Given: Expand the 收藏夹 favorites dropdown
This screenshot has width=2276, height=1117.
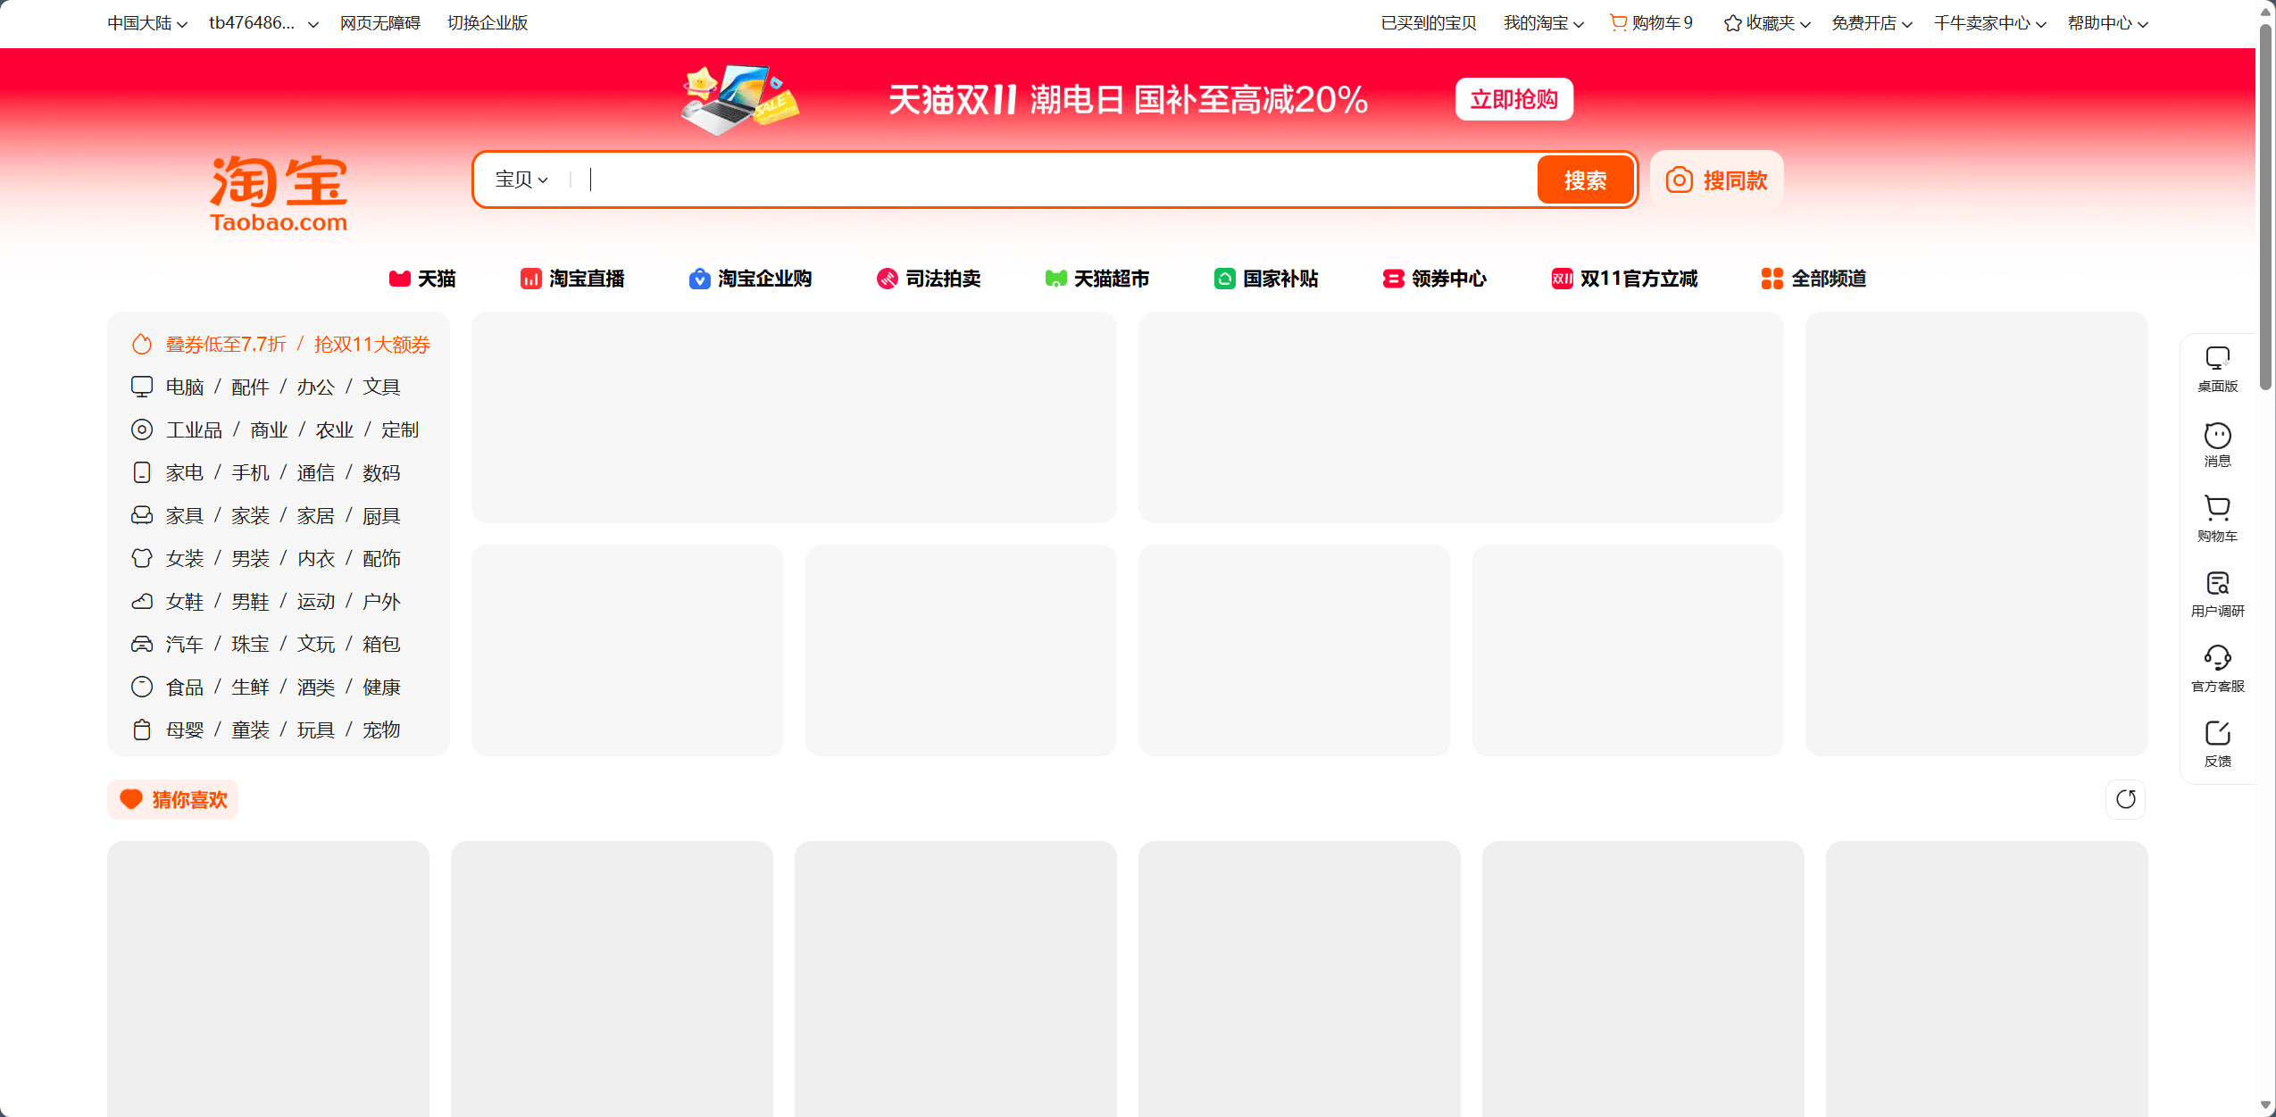Looking at the screenshot, I should pos(1767,23).
